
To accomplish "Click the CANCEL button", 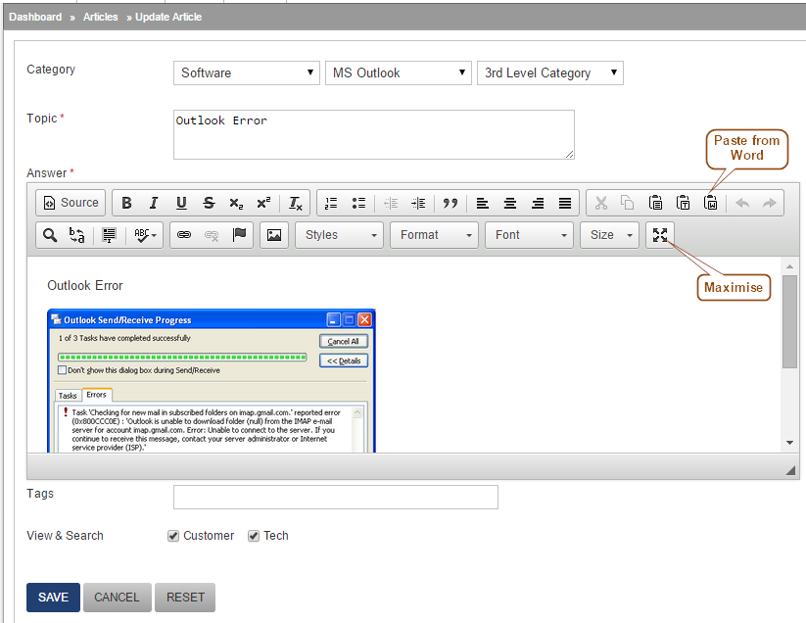I will click(118, 598).
